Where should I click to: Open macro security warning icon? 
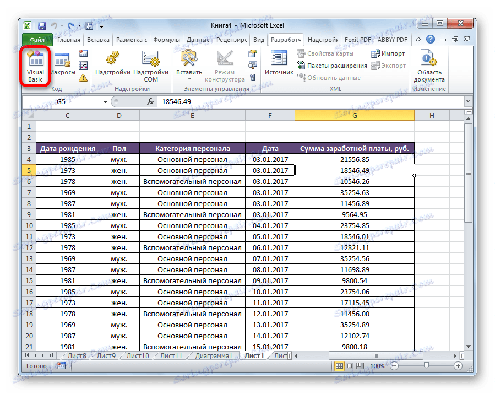click(x=83, y=78)
